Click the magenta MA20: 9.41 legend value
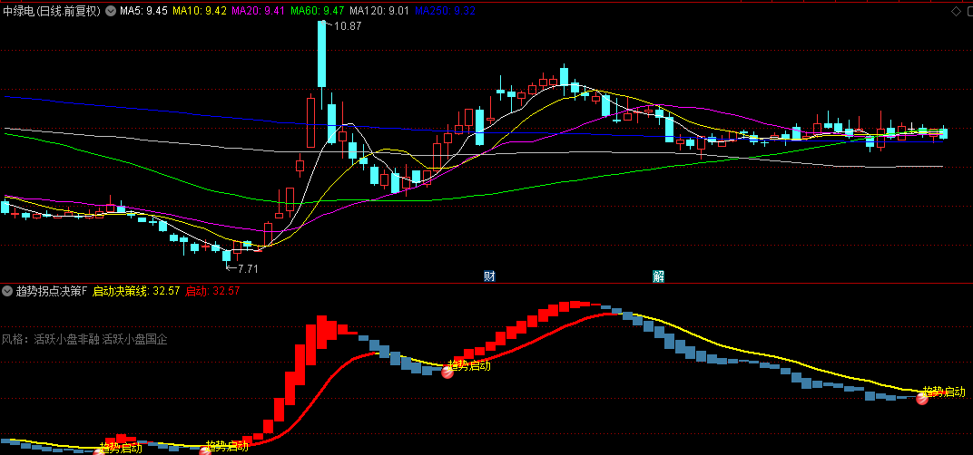The image size is (973, 455). (258, 11)
